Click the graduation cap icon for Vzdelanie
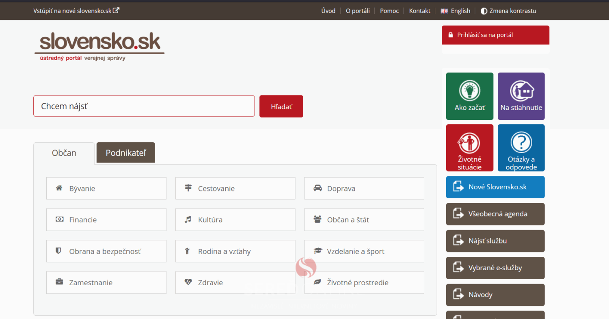Screen dimensions: 609x319 pos(317,251)
